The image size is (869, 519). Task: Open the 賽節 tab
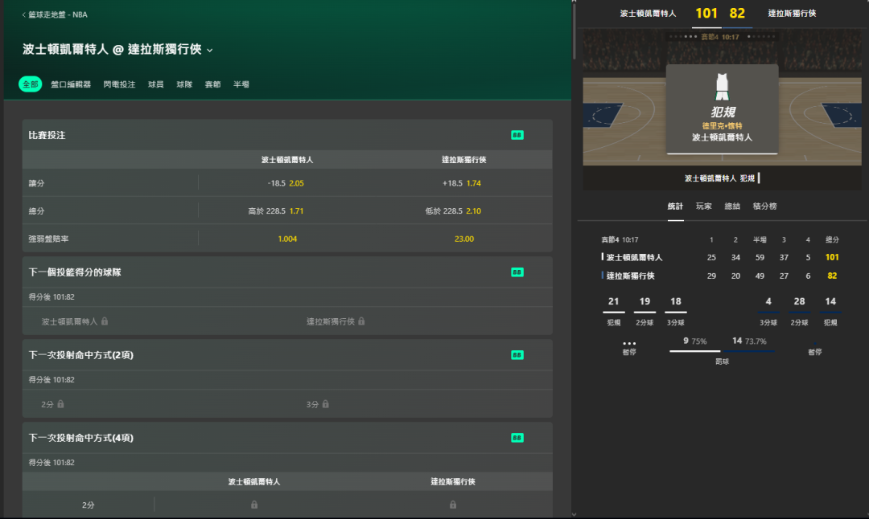pos(212,84)
